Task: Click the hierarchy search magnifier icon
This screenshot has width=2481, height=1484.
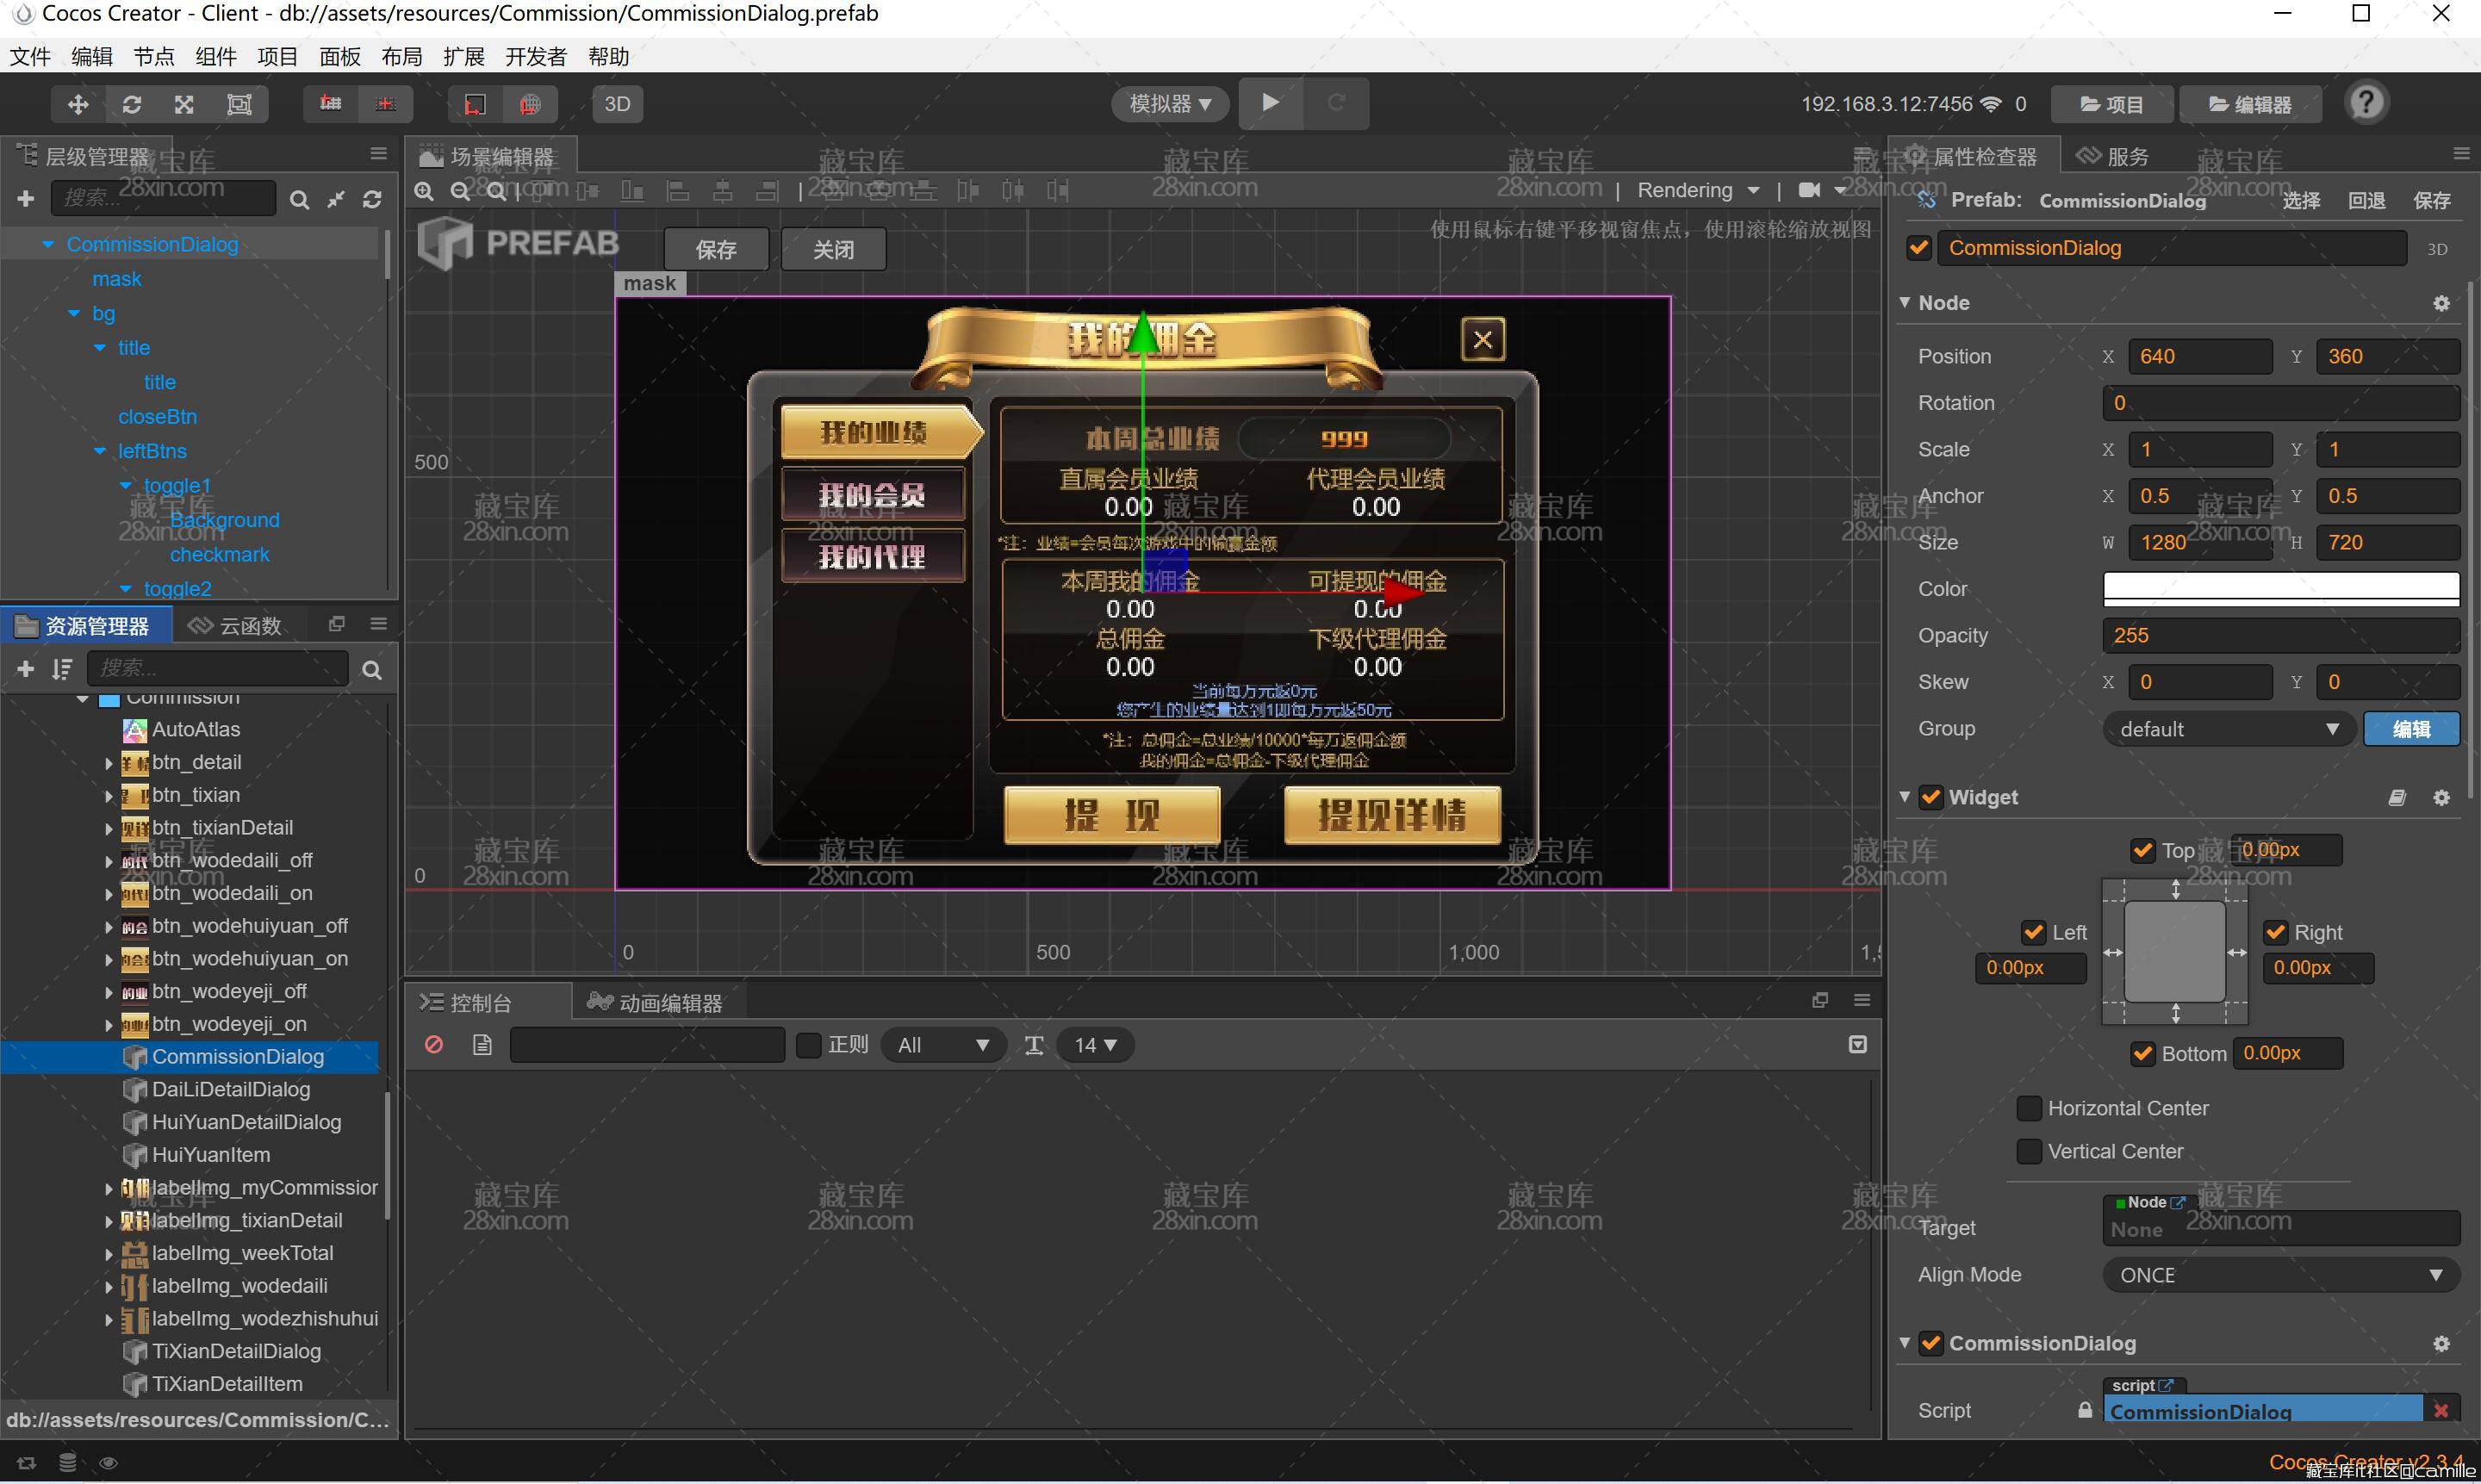Action: click(x=298, y=200)
